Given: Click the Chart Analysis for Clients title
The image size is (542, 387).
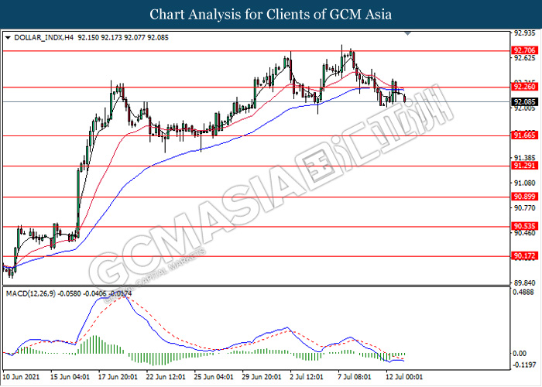Looking at the screenshot, I should click(x=271, y=14).
